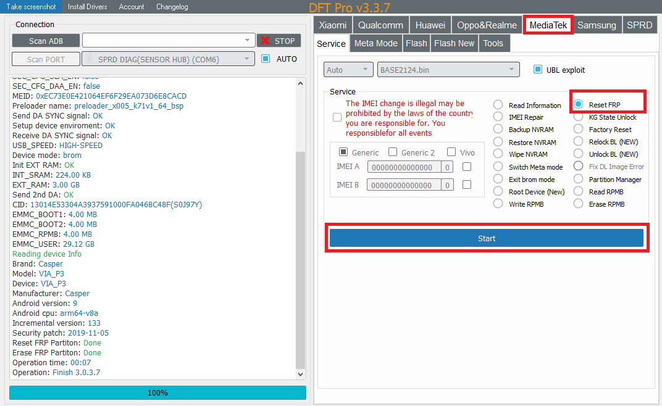Click the Scan ADB button
Viewport: 662px width, 406px height.
[x=46, y=41]
